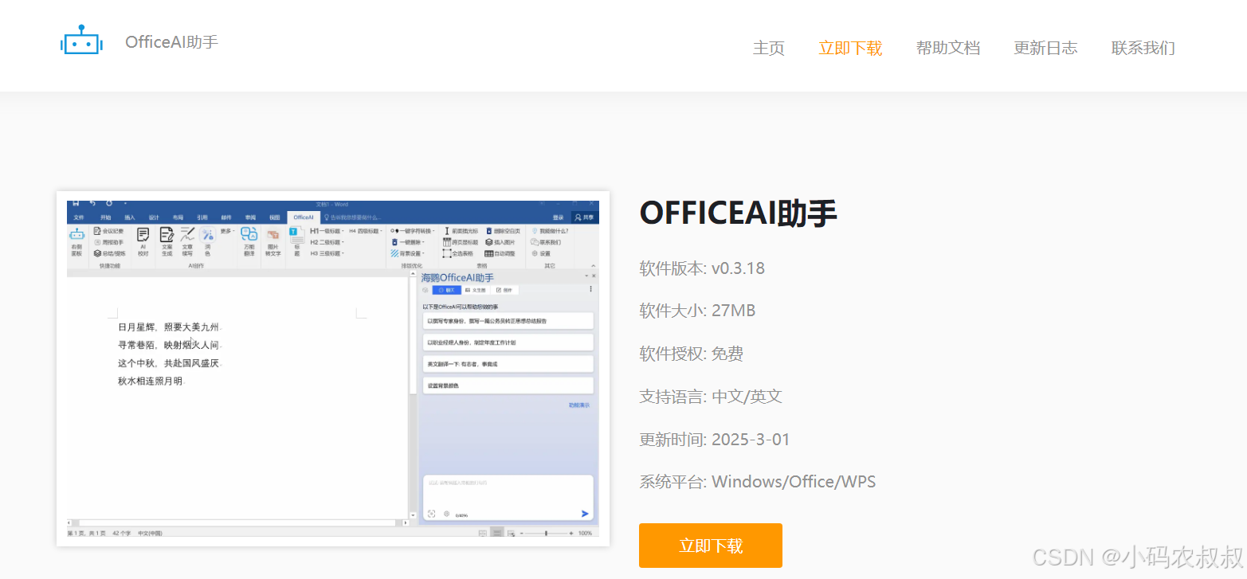Open the 一键字符转换 dropdown in the preview
The height and width of the screenshot is (579, 1247).
(x=413, y=231)
